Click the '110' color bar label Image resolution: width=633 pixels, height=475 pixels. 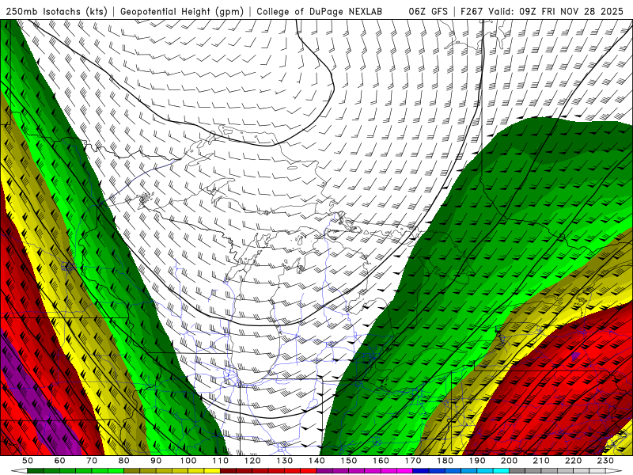(221, 461)
